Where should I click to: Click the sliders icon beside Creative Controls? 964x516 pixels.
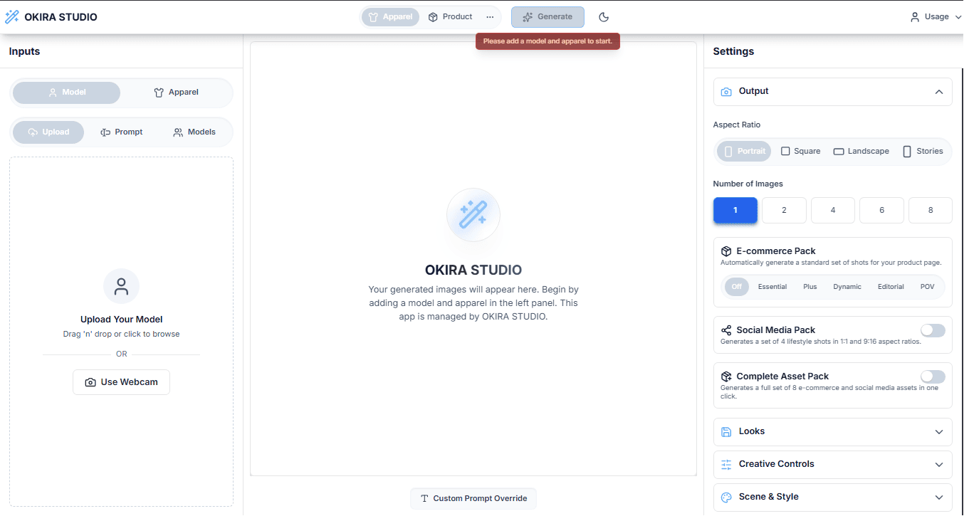click(x=726, y=465)
